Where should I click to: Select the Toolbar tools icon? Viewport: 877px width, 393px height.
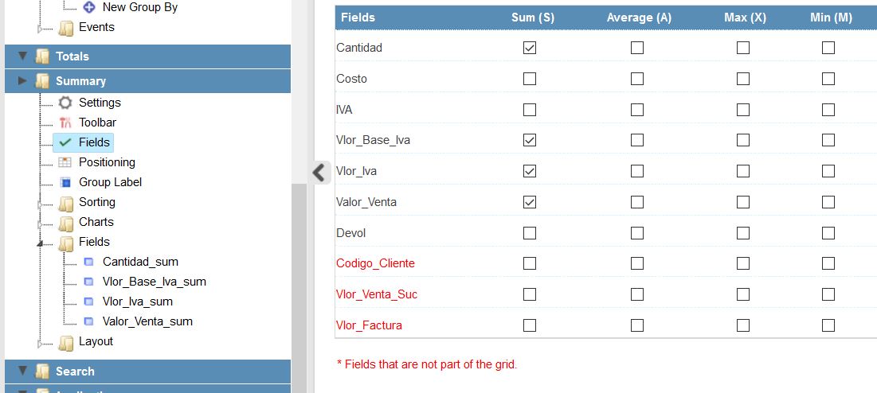click(65, 123)
